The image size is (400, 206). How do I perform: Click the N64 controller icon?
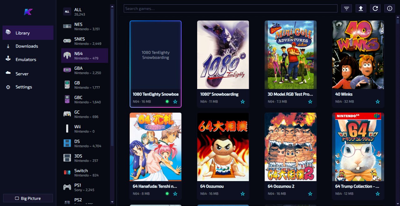coord(67,56)
